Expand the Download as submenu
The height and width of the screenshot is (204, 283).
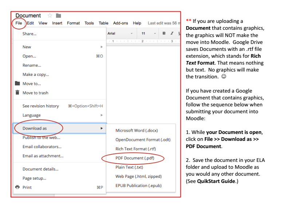point(102,128)
